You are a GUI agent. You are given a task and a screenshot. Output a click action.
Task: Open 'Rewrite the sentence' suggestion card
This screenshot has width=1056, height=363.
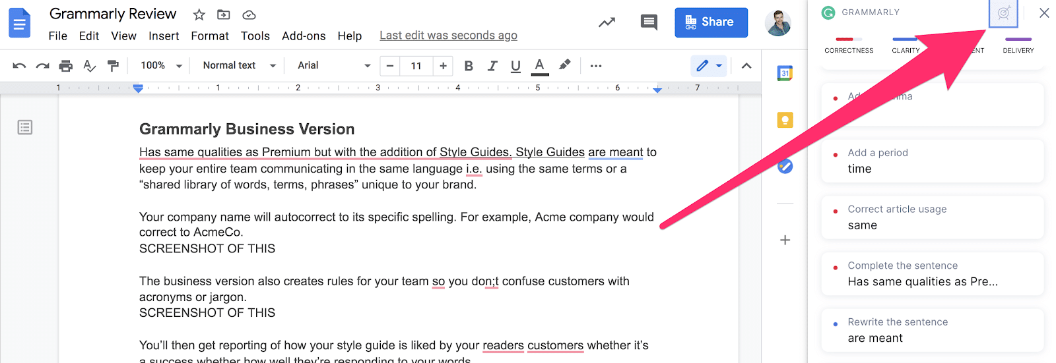pyautogui.click(x=933, y=330)
